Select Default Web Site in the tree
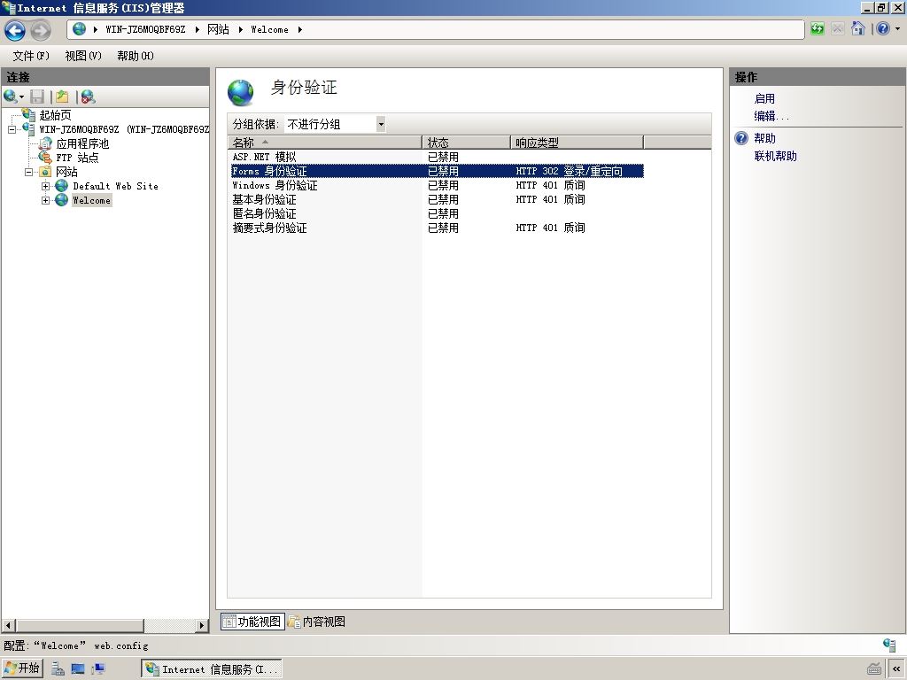This screenshot has height=680, width=907. [x=116, y=186]
